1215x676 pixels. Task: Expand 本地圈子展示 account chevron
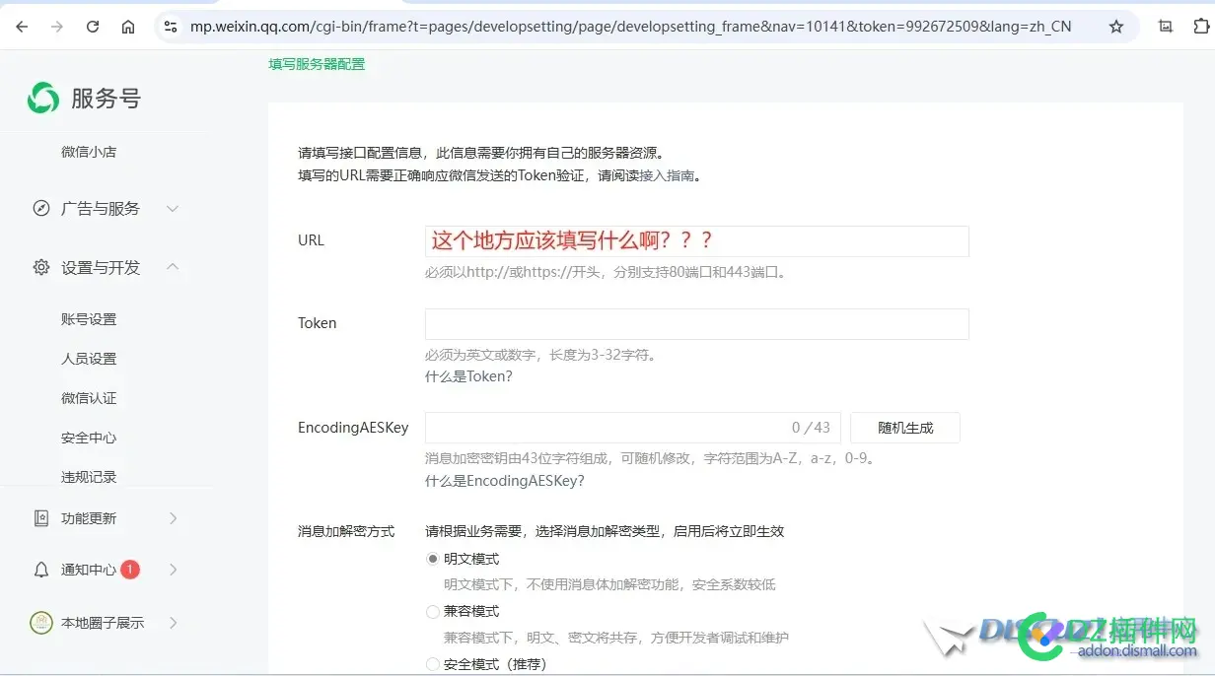click(x=173, y=622)
